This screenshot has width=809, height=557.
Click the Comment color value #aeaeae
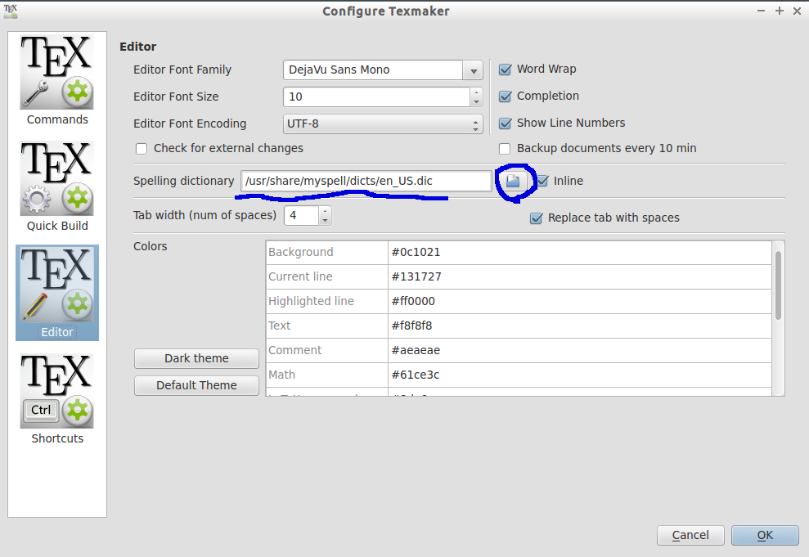[579, 350]
